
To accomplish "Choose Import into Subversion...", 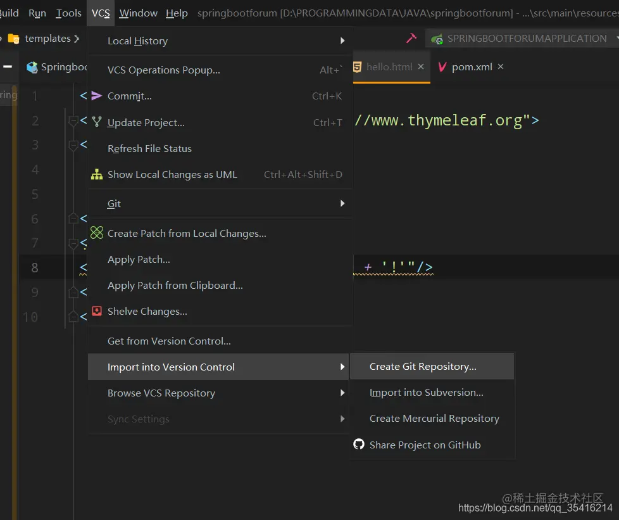I will pos(432,392).
